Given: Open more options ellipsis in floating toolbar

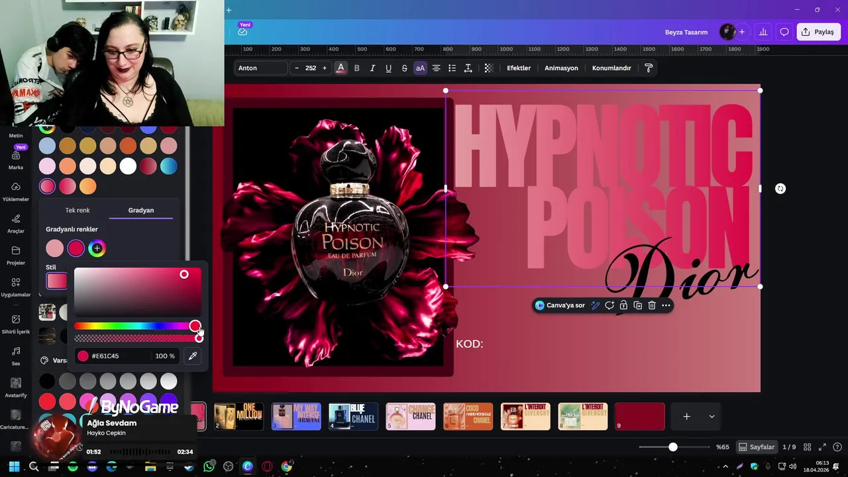Looking at the screenshot, I should (x=666, y=305).
